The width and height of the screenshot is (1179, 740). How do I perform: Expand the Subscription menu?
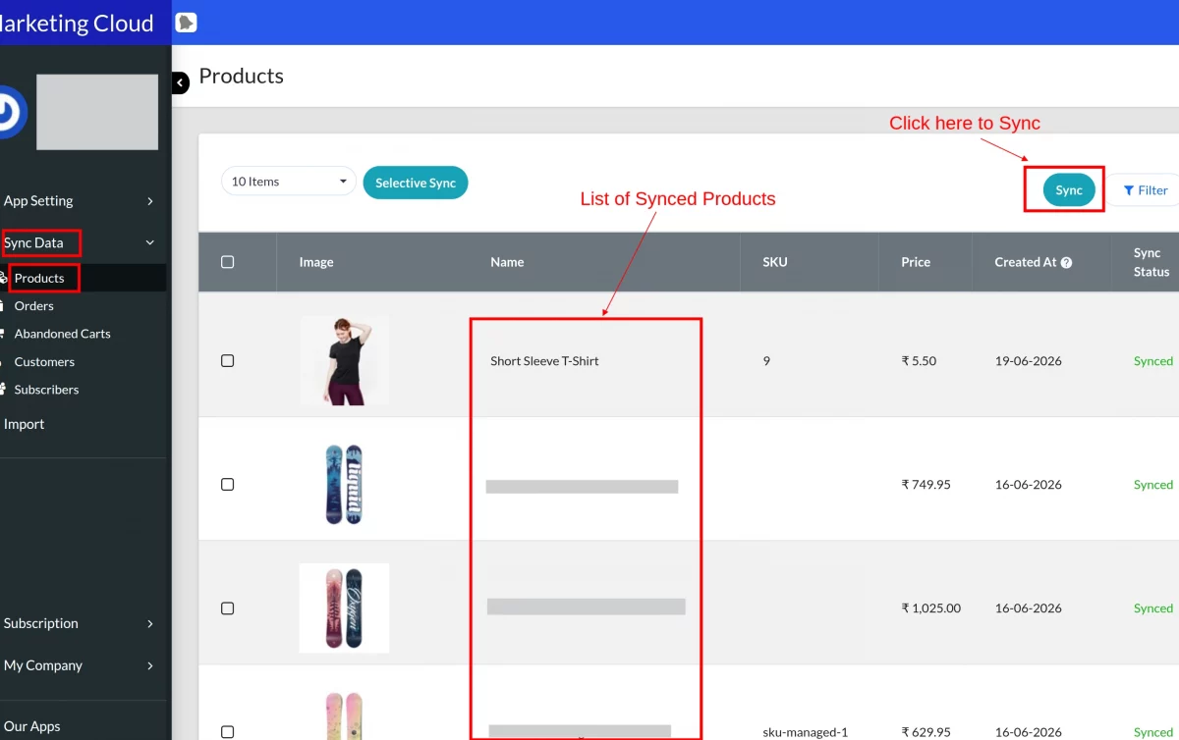(x=81, y=623)
